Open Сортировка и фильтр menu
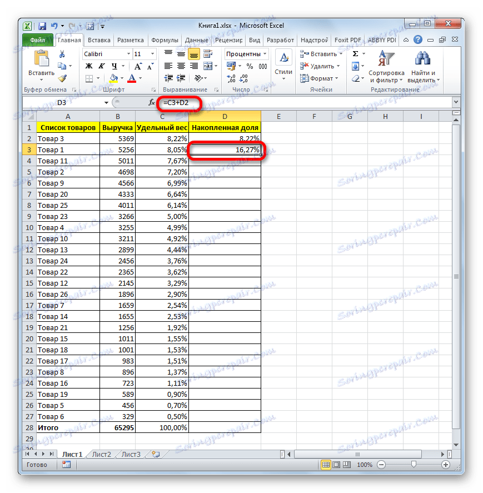483x493 pixels. 386,67
